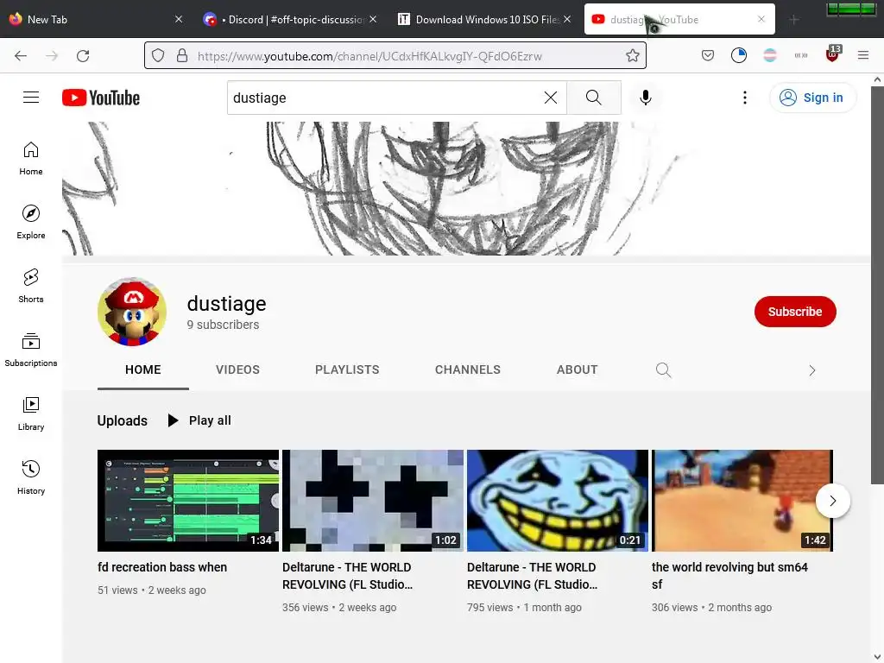Open the CHANNELS channel tab
Viewport: 884px width, 663px height.
tap(467, 369)
